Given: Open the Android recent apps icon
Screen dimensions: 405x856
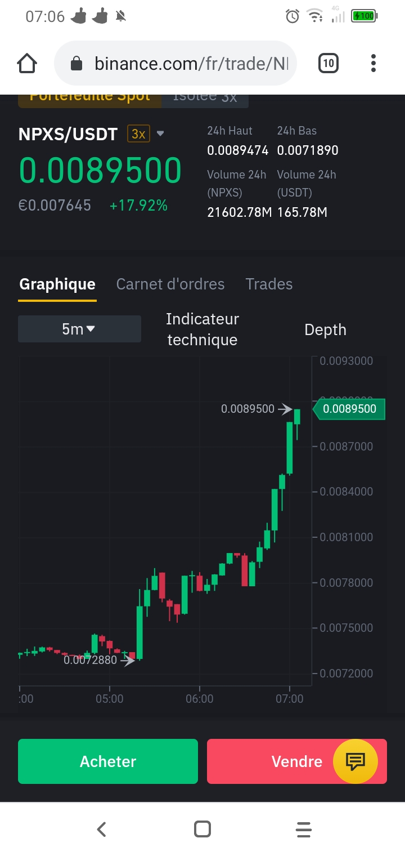Looking at the screenshot, I should coord(303,829).
